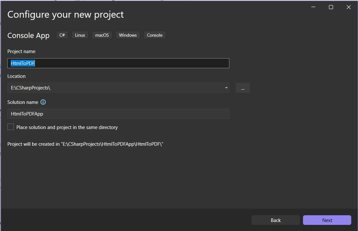This screenshot has width=358, height=231.
Task: Select the Windows platform tag
Action: coord(128,35)
